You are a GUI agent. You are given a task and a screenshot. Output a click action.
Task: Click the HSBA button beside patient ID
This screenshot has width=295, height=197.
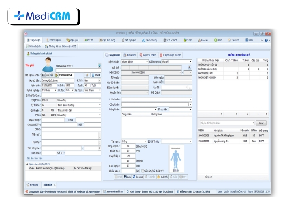tap(96, 75)
